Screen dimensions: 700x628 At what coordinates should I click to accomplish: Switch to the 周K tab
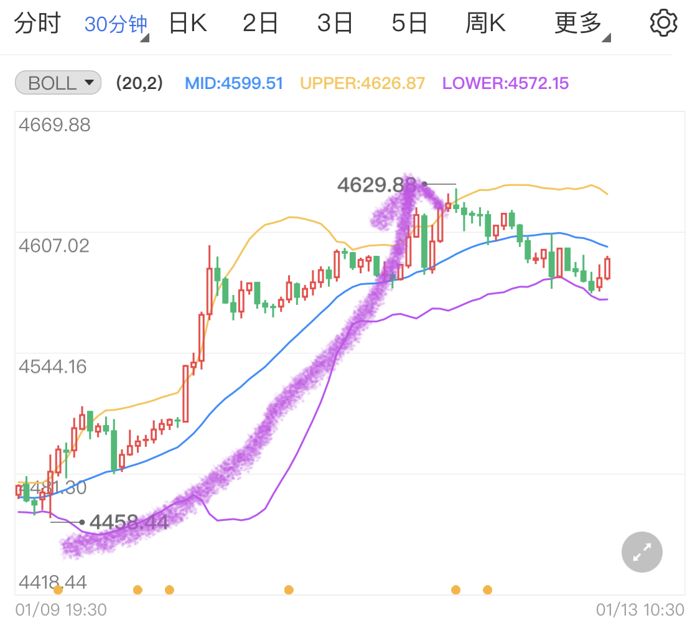pos(485,23)
